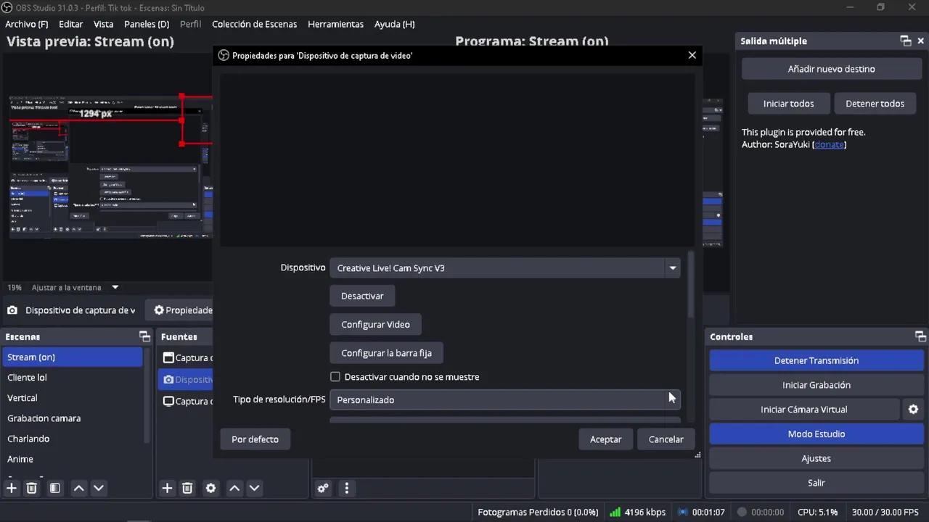
Task: Open the audio mixer three-dots menu
Action: tap(347, 488)
